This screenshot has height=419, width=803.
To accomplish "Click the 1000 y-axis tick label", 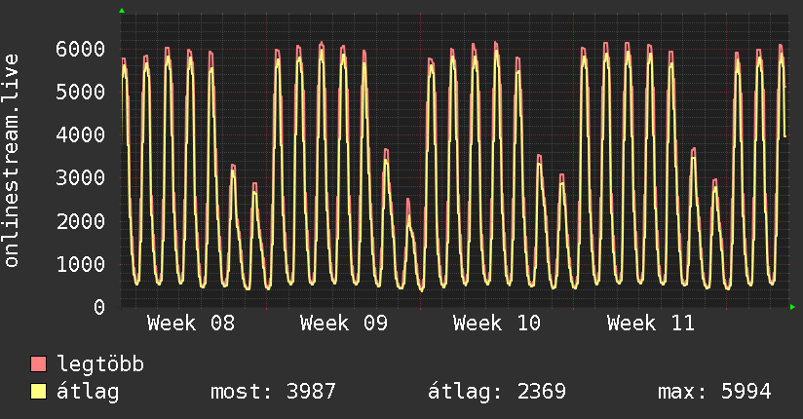I will (x=81, y=265).
